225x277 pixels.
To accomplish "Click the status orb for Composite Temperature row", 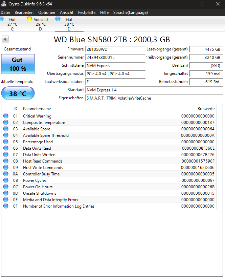I will pyautogui.click(x=6, y=122).
